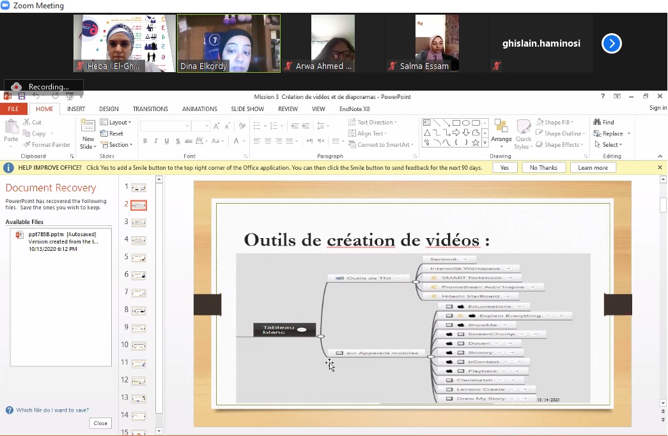Click 'Which file do I want to save?' link
This screenshot has height=436, width=668.
pyautogui.click(x=52, y=410)
